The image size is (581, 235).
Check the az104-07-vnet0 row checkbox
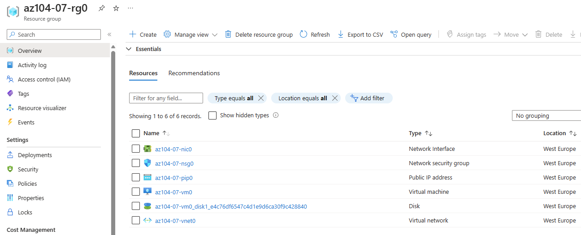point(136,221)
